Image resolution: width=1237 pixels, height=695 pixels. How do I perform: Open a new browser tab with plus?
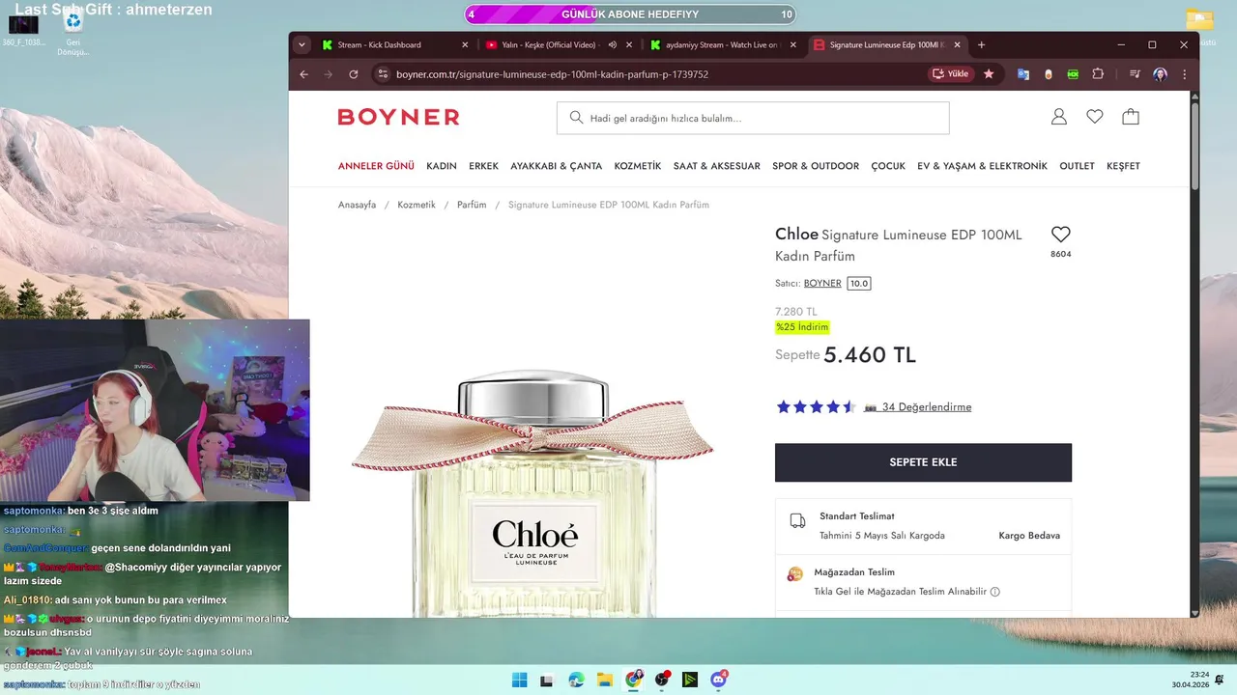[981, 44]
